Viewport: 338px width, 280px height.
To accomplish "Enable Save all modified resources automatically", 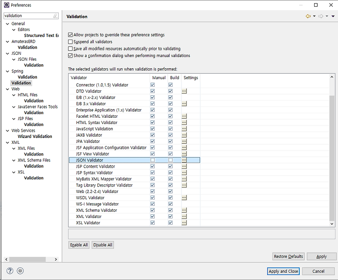I will tap(70, 49).
